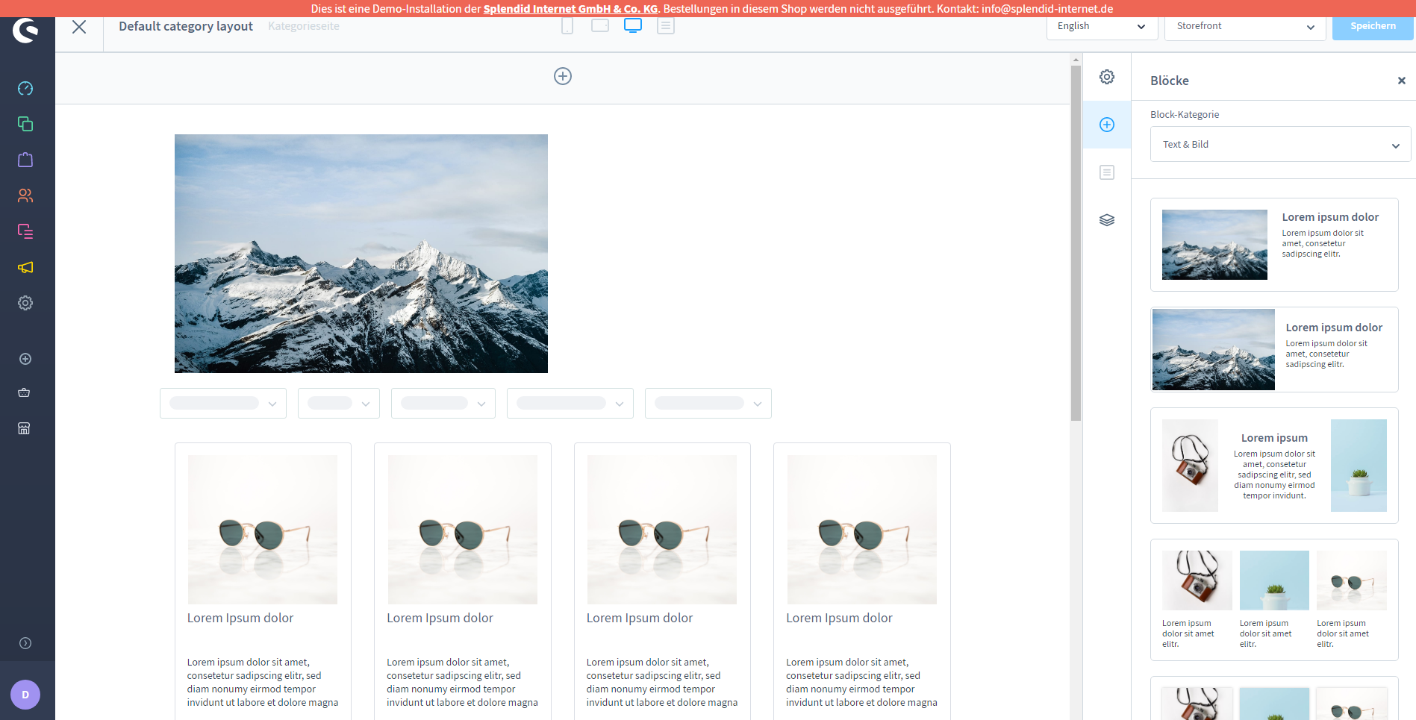Screen dimensions: 1416x720
Task: Open the Storefront sales channel dropdown
Action: (x=1245, y=27)
